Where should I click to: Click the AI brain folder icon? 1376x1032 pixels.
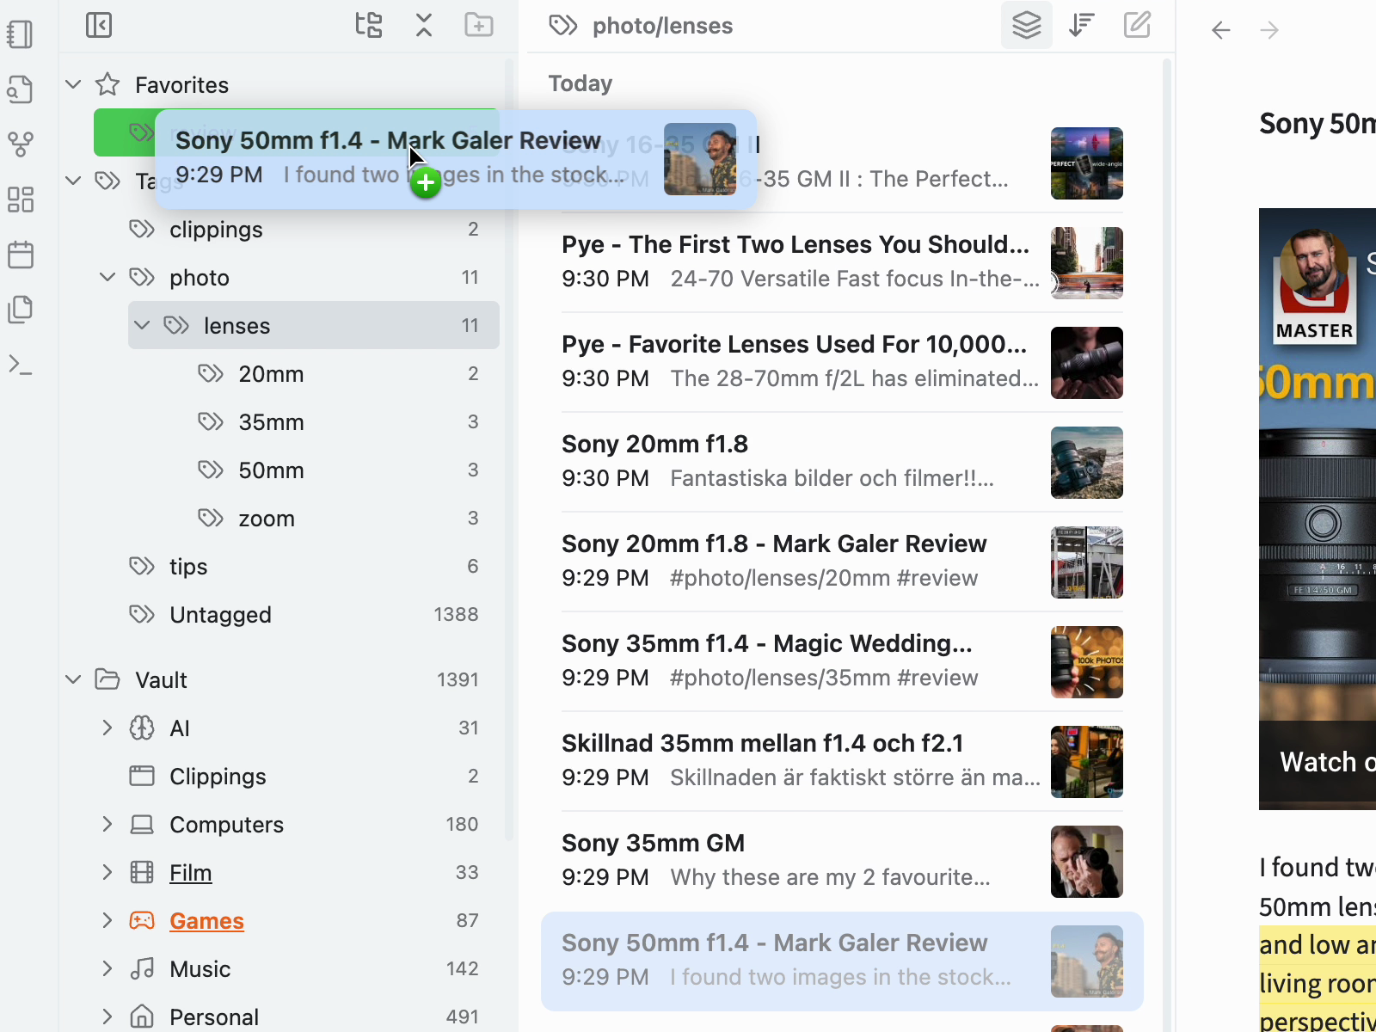[x=142, y=728]
